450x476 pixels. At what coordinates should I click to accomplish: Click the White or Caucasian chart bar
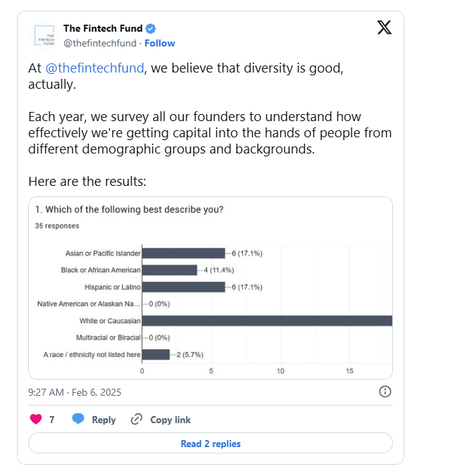pyautogui.click(x=267, y=321)
